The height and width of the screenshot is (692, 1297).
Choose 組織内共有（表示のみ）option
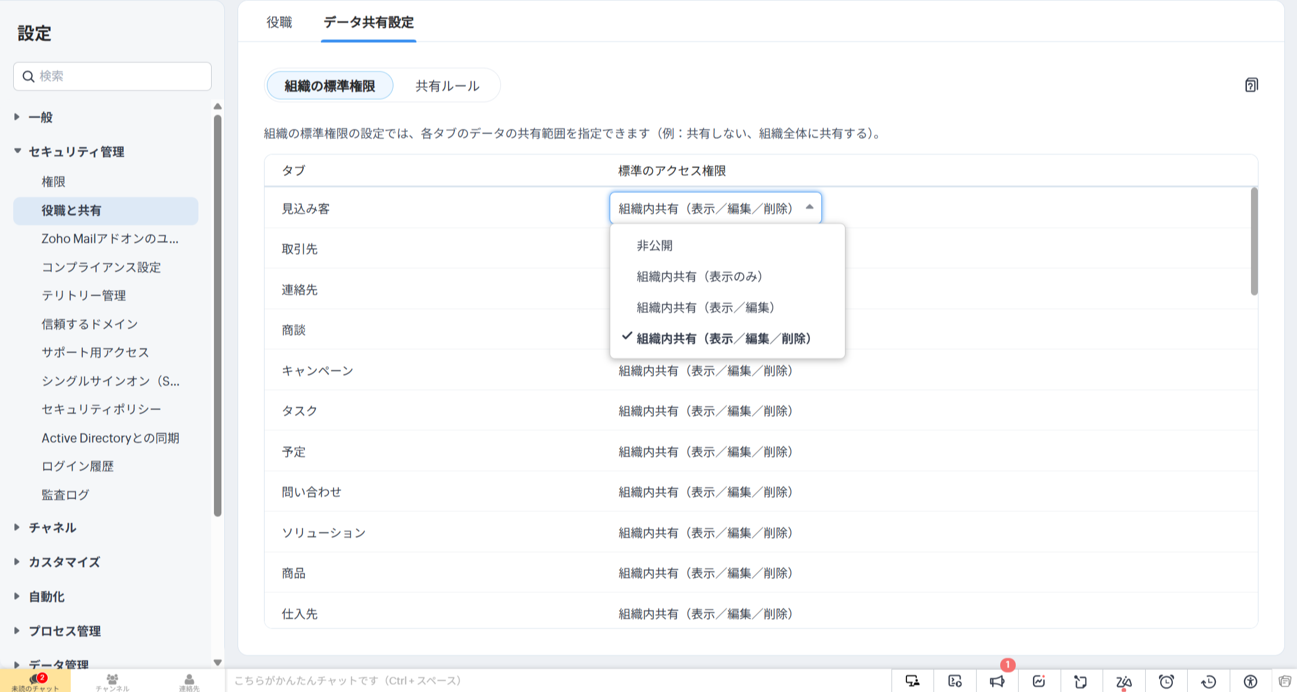click(699, 276)
